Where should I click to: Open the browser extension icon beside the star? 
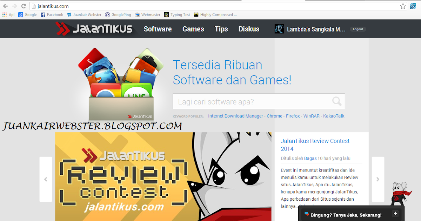click(x=413, y=6)
